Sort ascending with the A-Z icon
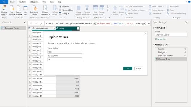Image resolution: width=191 pixels, height=107 pixels. pos(108,7)
